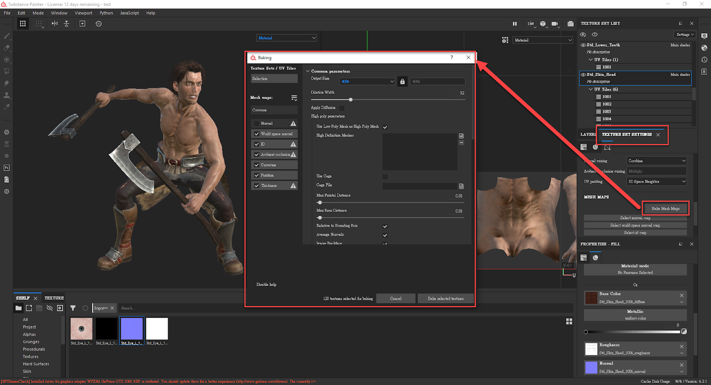Take a screenshot with the camera icon

pos(571,24)
